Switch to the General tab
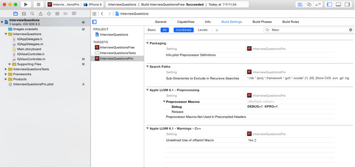 click(161, 22)
